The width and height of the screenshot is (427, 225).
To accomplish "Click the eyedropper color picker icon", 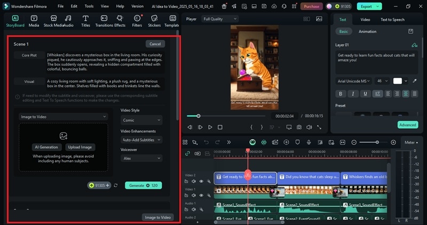I will pos(415,81).
